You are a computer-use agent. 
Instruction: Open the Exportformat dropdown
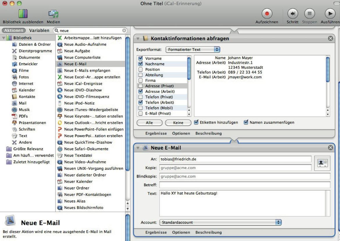193,49
